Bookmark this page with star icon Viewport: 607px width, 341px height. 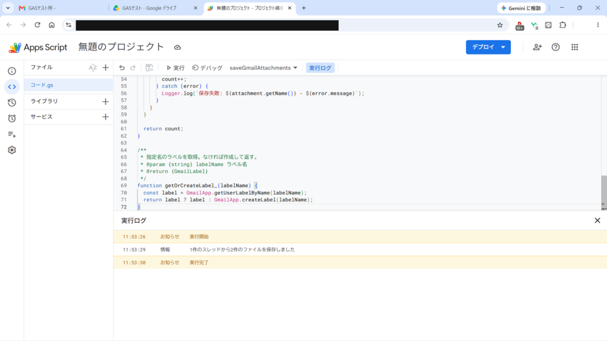(x=500, y=25)
